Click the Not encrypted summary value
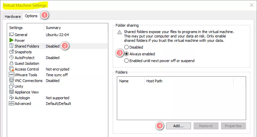The height and width of the screenshot is (137, 257). tap(57, 69)
